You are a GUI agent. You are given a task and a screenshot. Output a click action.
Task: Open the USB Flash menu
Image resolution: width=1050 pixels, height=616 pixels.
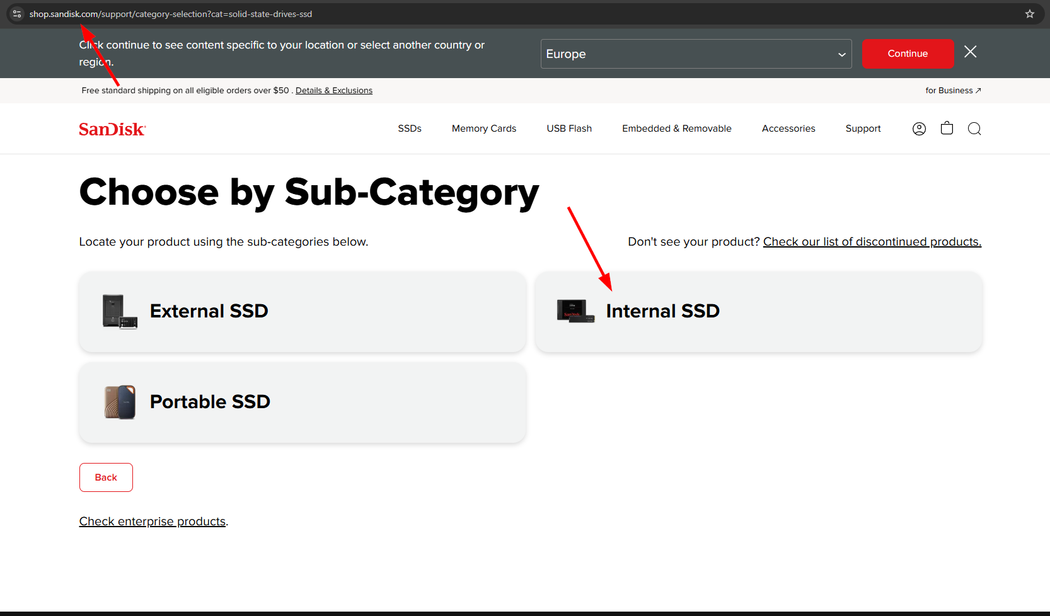tap(569, 128)
